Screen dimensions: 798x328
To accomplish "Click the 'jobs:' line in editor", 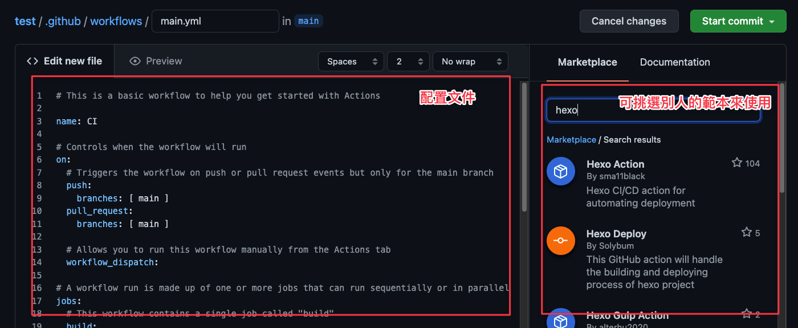I will pos(68,301).
